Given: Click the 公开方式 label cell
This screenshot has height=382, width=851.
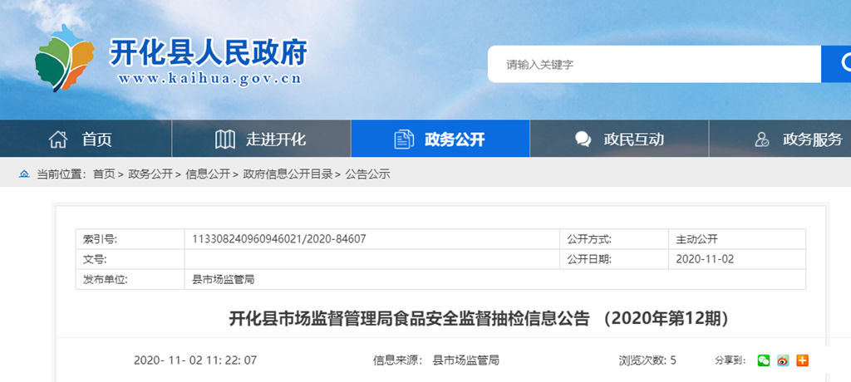Looking at the screenshot, I should coord(614,239).
